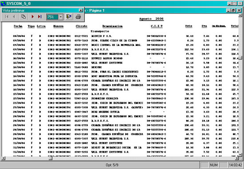Click the NUM indicator in status bar

point(214,165)
